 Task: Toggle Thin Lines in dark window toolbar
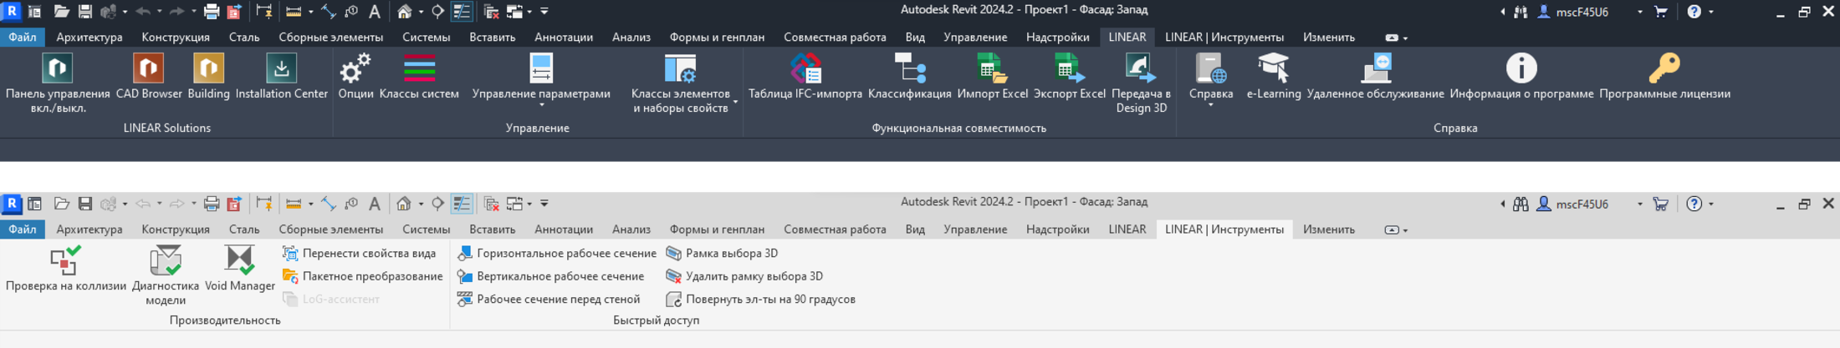point(461,12)
